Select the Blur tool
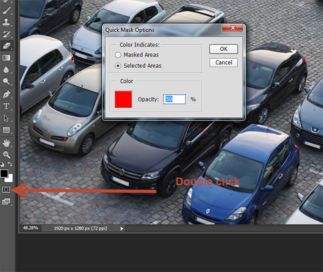This screenshot has width=323, height=272. coord(7,69)
